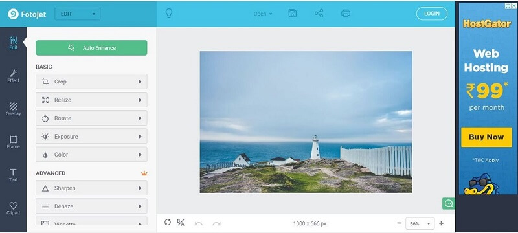Expand the Sharpen option

coord(91,188)
